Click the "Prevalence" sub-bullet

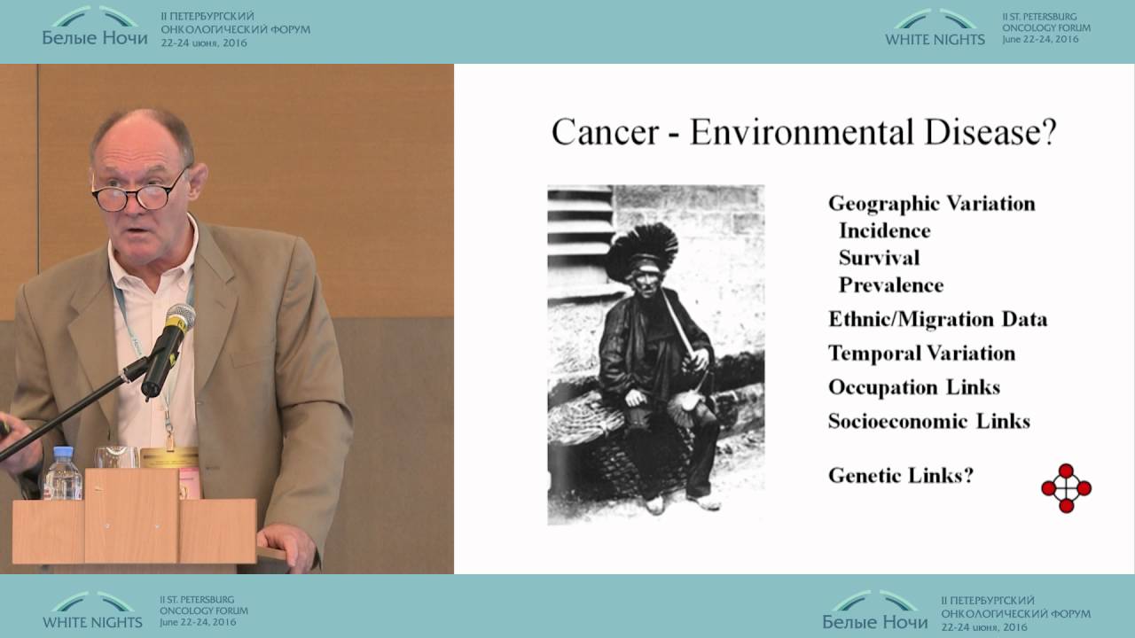tap(890, 285)
